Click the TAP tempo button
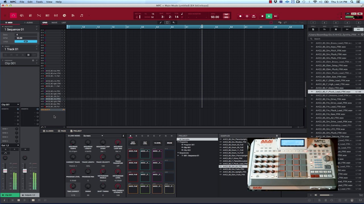This screenshot has width=364, height=204. coord(226,14)
